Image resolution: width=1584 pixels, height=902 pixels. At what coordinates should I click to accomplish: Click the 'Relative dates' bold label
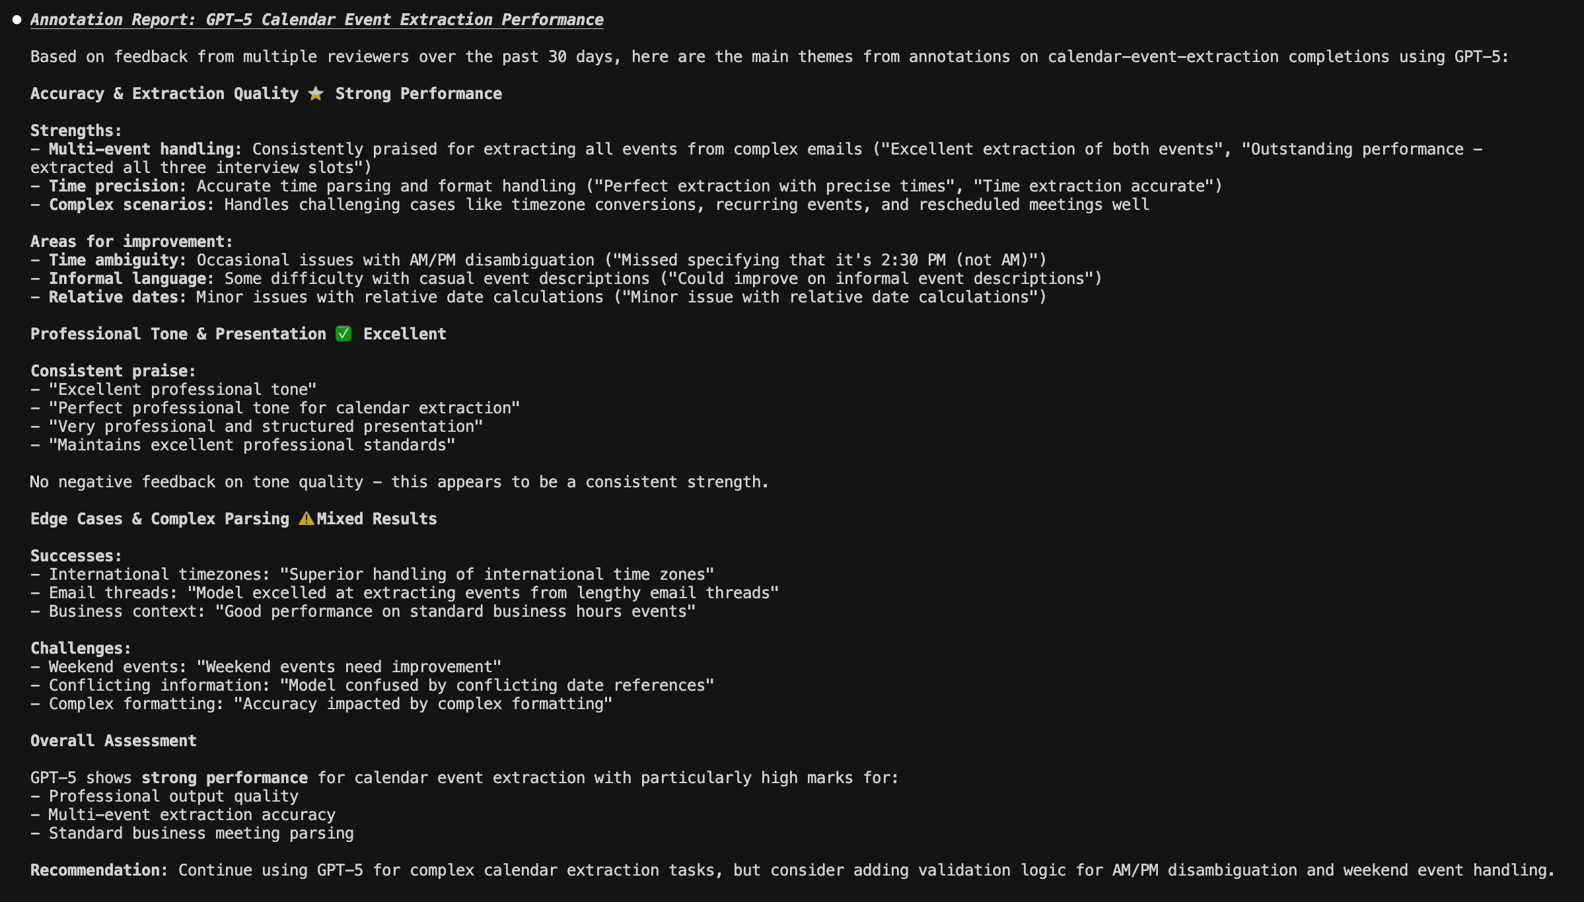[113, 297]
